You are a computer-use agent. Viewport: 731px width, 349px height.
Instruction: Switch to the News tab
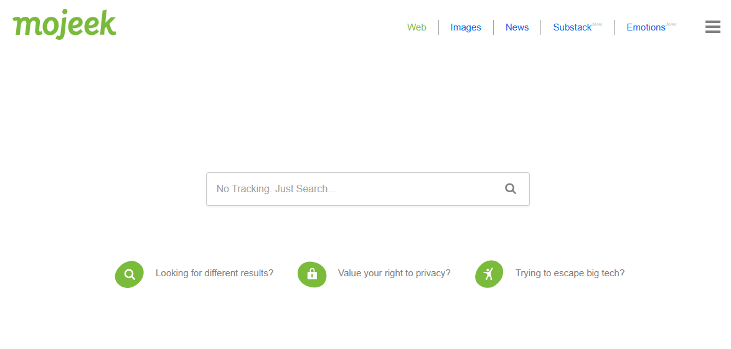pos(517,27)
